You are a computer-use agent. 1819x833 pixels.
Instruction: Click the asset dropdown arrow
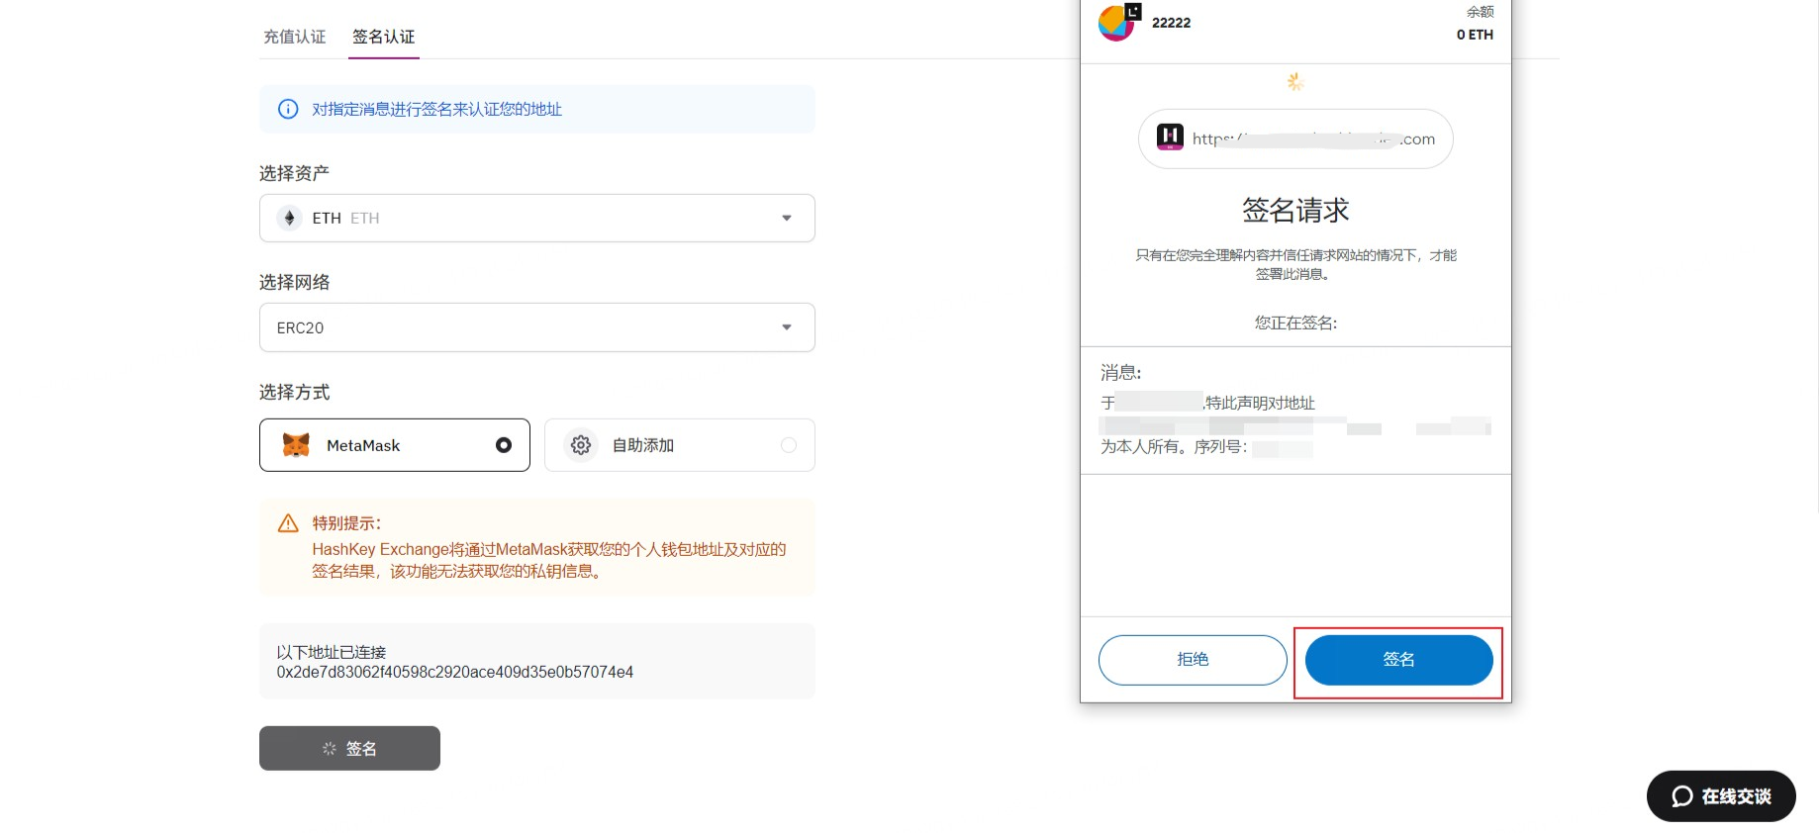click(x=787, y=218)
